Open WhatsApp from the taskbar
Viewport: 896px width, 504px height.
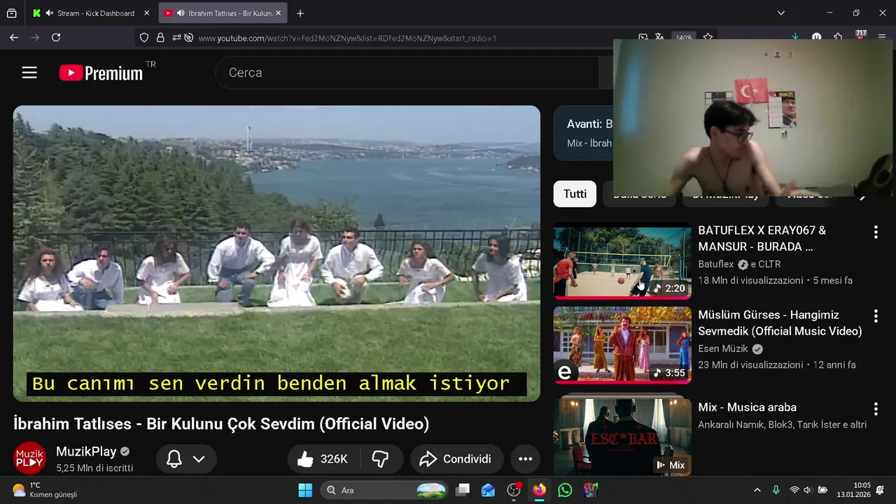pos(565,490)
